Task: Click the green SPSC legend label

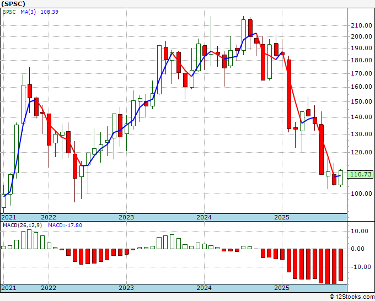Action: pos(9,12)
